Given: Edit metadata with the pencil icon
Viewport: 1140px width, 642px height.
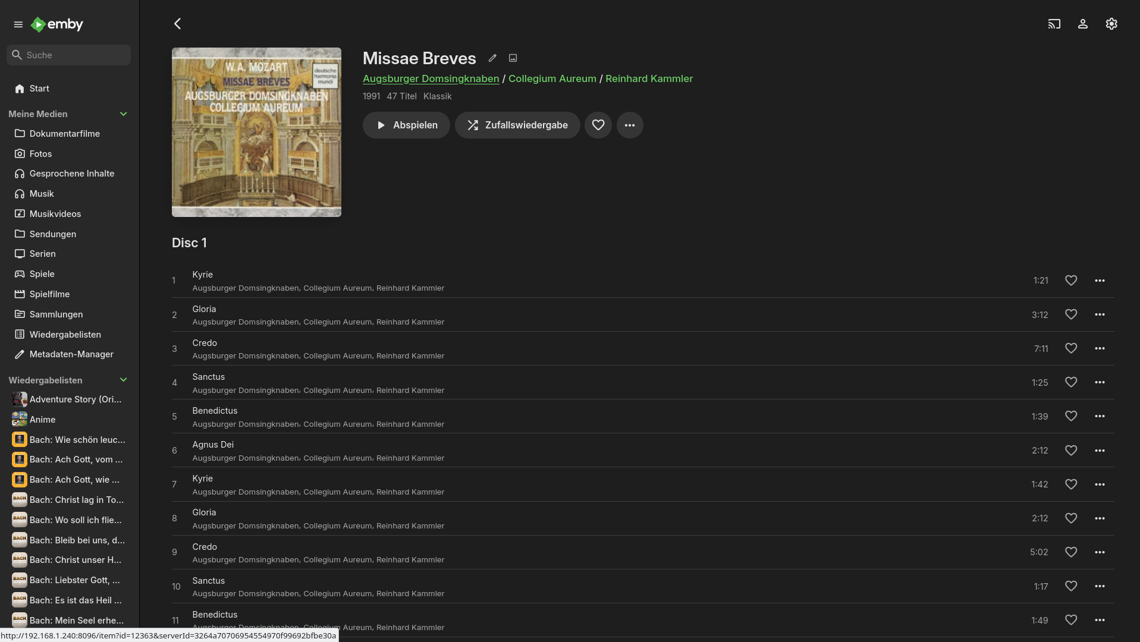Looking at the screenshot, I should tap(492, 58).
